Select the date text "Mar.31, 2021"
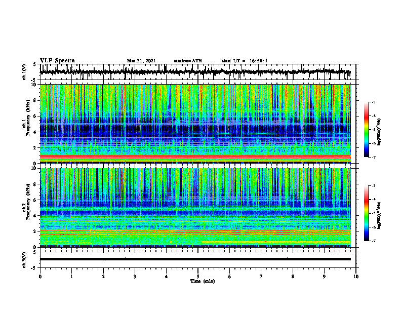Screen dimensions: 401x310 click(x=141, y=61)
